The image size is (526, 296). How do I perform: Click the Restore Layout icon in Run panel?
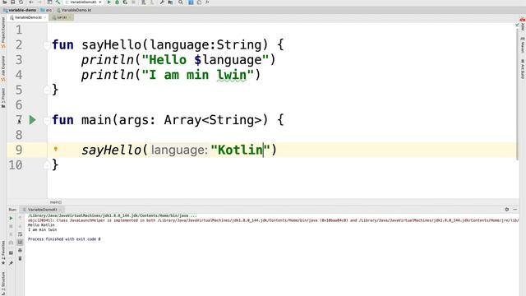click(x=11, y=253)
